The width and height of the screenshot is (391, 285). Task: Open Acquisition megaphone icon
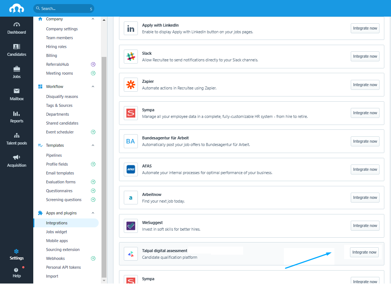17,157
